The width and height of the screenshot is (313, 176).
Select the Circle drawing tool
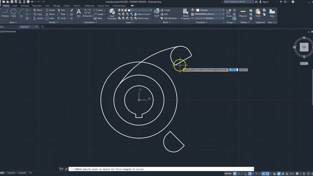pyautogui.click(x=14, y=13)
